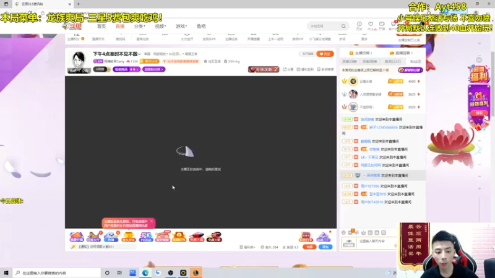Click the 任务大厅 task hall icon
This screenshot has width=495, height=278.
[93, 237]
